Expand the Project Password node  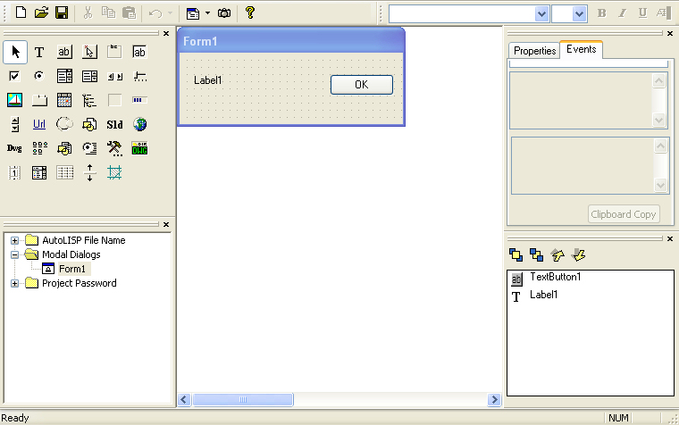tap(14, 283)
